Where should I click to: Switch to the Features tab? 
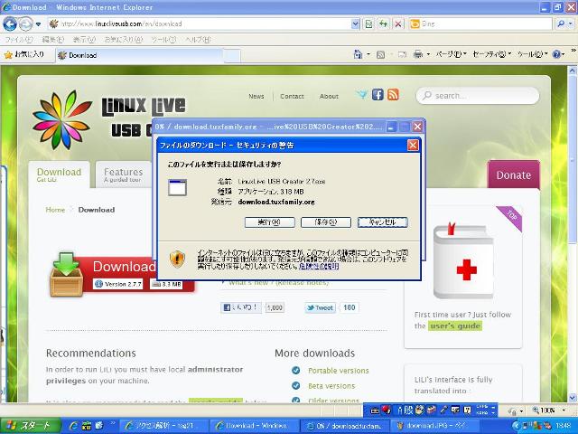[x=123, y=174]
